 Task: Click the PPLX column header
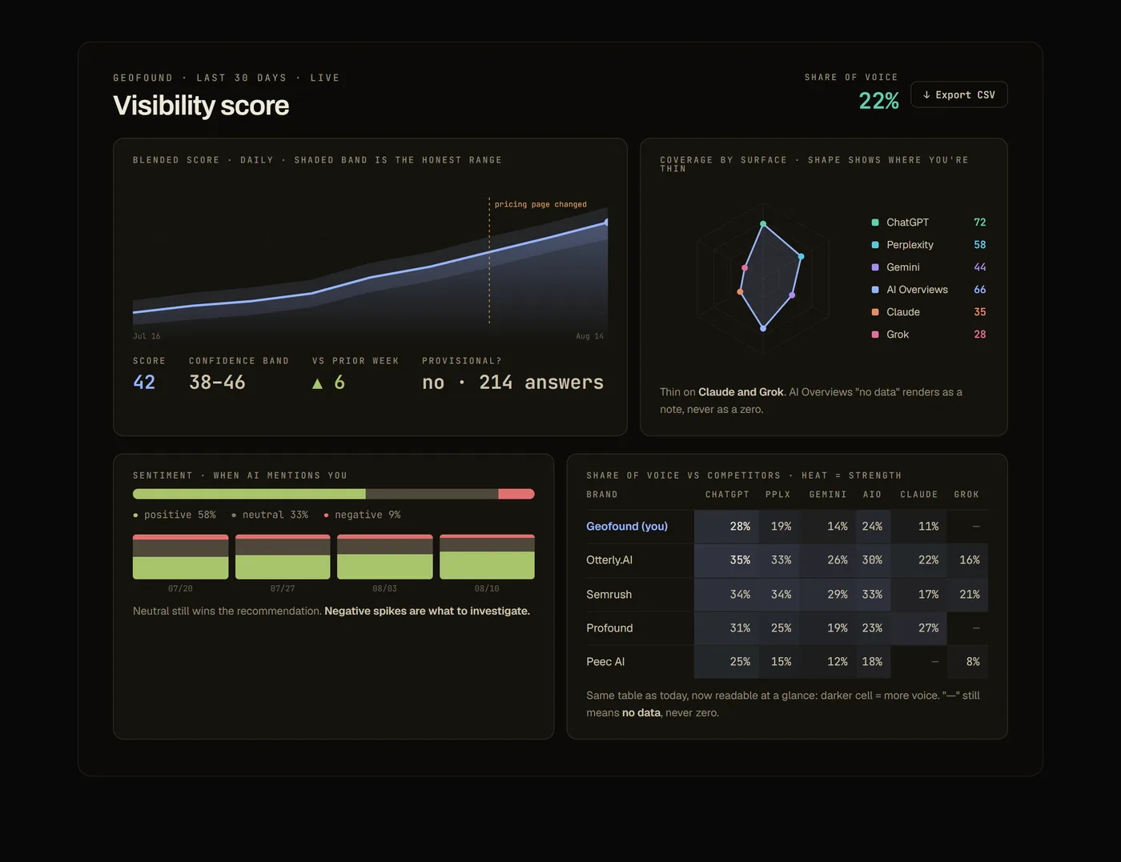777,495
